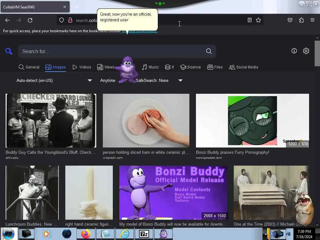The height and width of the screenshot is (240, 320).
Task: Open right hand ceramic figurine title
Action: [89, 224]
